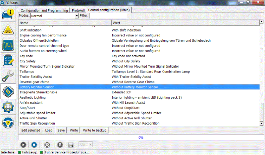The image size is (265, 155).
Task: Open the disabled Alle dropdown
Action: coord(85,145)
